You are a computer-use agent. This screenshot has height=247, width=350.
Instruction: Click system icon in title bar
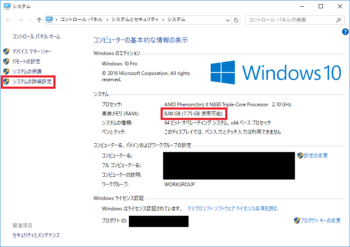7,6
